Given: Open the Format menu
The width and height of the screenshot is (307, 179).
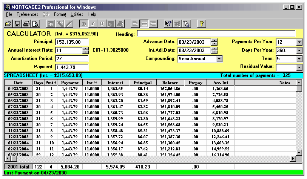Looking at the screenshot, I should [x=60, y=14].
